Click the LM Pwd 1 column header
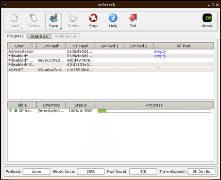This screenshot has width=221, height=180. pos(109,46)
